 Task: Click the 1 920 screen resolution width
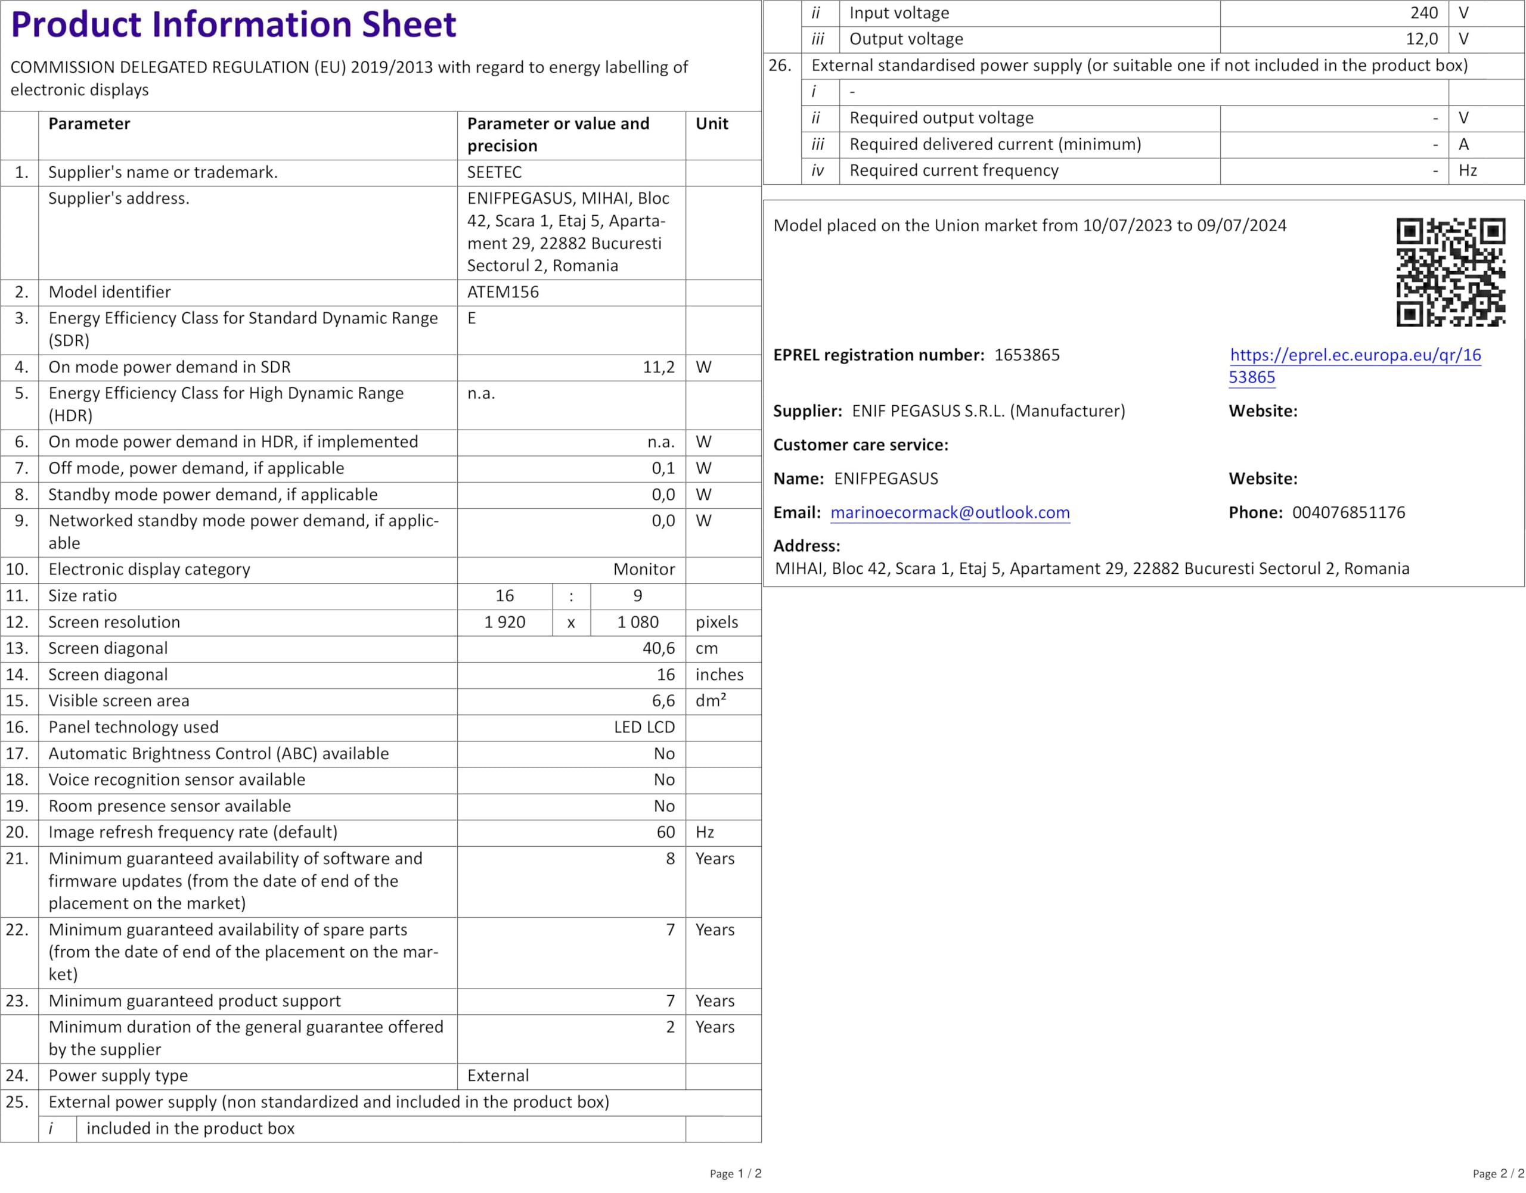[x=504, y=622]
